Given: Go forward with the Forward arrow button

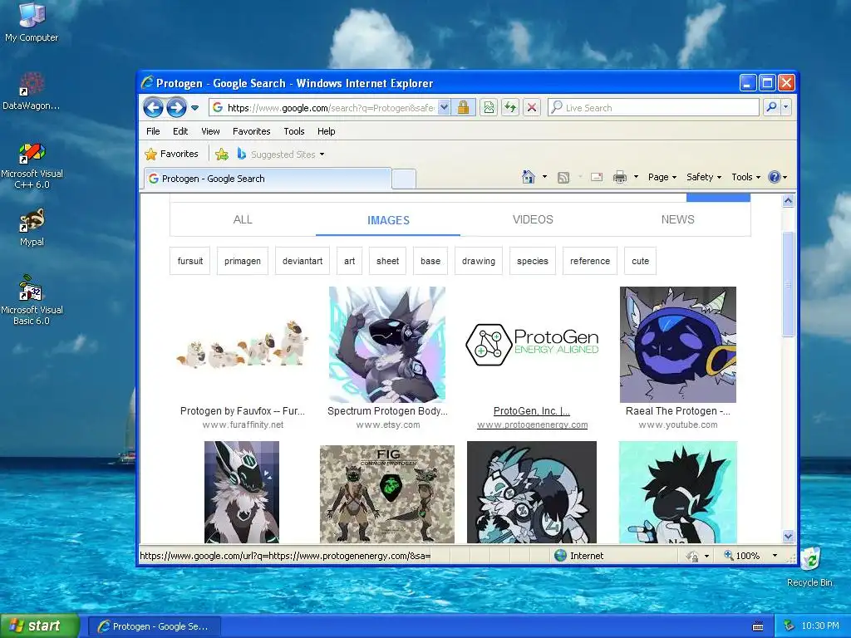Looking at the screenshot, I should pyautogui.click(x=176, y=107).
